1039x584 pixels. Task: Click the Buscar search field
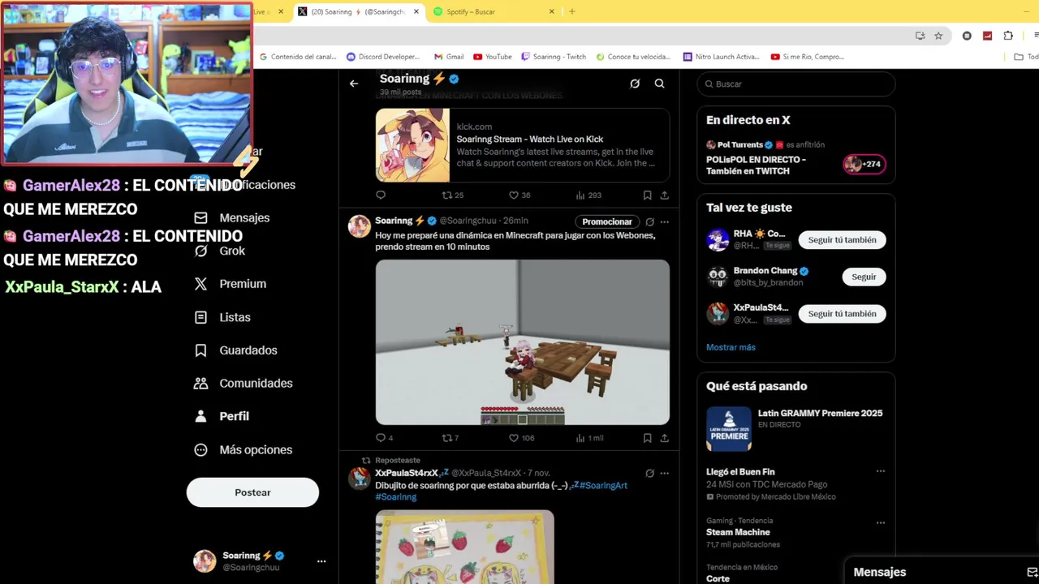pyautogui.click(x=796, y=84)
